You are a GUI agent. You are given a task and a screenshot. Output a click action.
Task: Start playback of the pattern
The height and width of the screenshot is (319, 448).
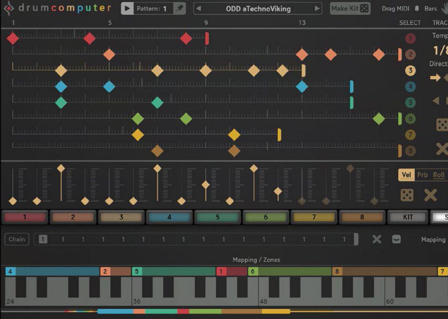(127, 9)
